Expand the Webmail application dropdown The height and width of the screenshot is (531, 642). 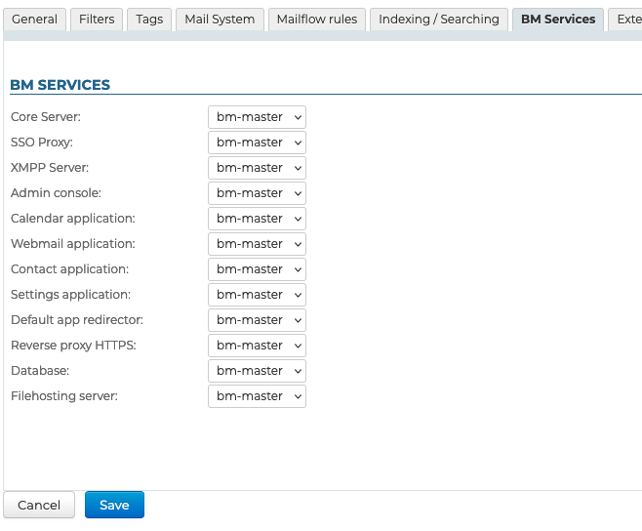click(x=257, y=244)
